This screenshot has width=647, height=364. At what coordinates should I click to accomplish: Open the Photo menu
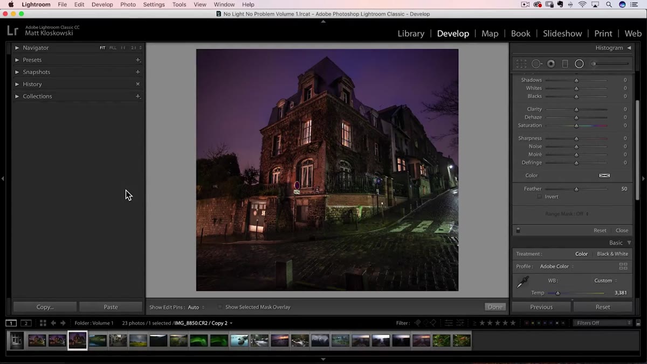click(128, 4)
